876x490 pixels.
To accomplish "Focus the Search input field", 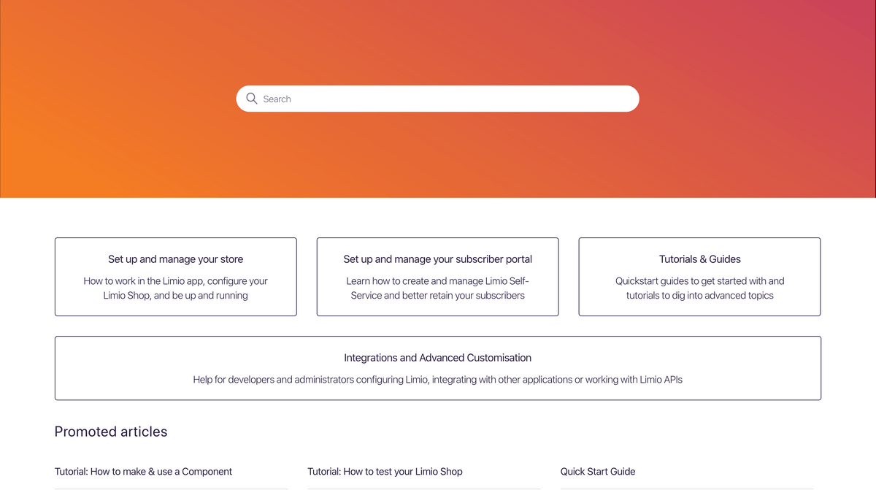I will 437,99.
